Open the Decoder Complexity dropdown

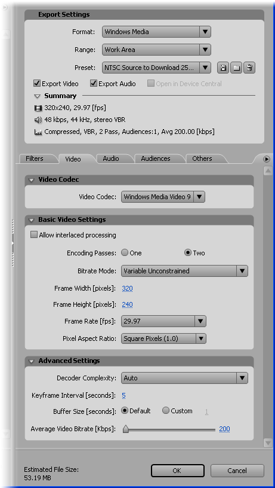184,378
